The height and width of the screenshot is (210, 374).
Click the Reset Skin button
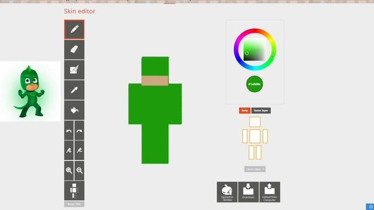point(74,204)
